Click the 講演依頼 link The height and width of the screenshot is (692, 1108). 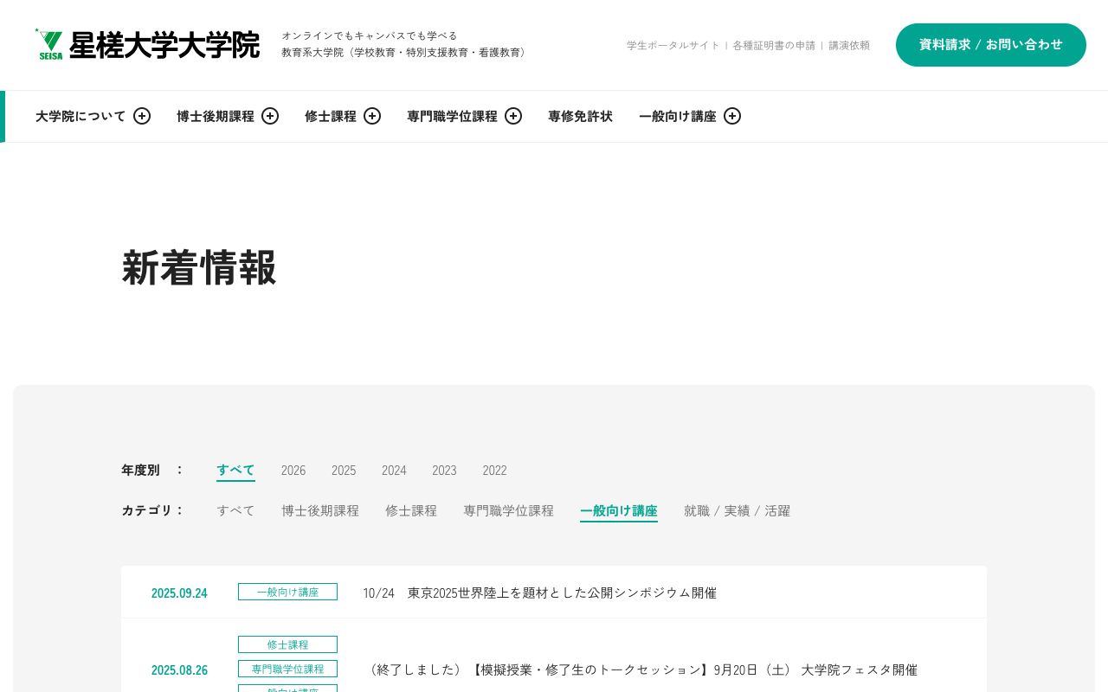click(x=849, y=45)
